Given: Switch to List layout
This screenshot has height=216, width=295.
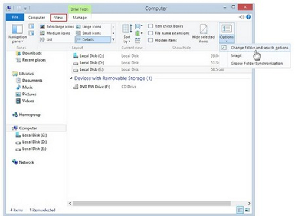Looking at the screenshot, I should pyautogui.click(x=46, y=39).
